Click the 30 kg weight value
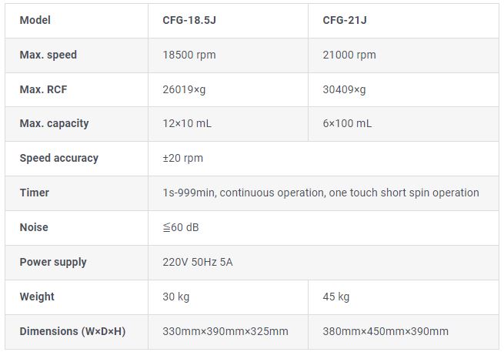This screenshot has width=504, height=352. (x=176, y=297)
